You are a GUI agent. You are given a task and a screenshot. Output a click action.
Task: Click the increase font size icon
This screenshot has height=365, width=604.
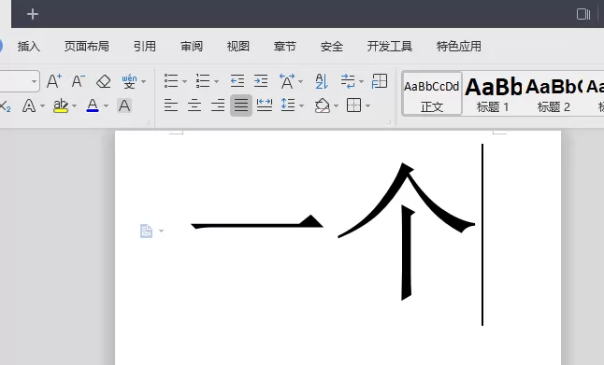pos(54,81)
